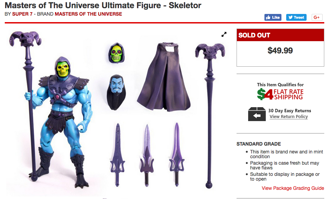The height and width of the screenshot is (199, 328).
Task: Click the product title heading
Action: [x=103, y=5]
